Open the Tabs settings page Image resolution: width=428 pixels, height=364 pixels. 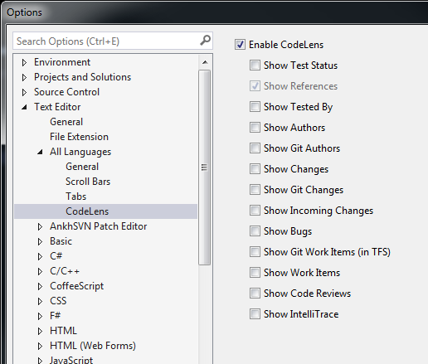point(76,197)
